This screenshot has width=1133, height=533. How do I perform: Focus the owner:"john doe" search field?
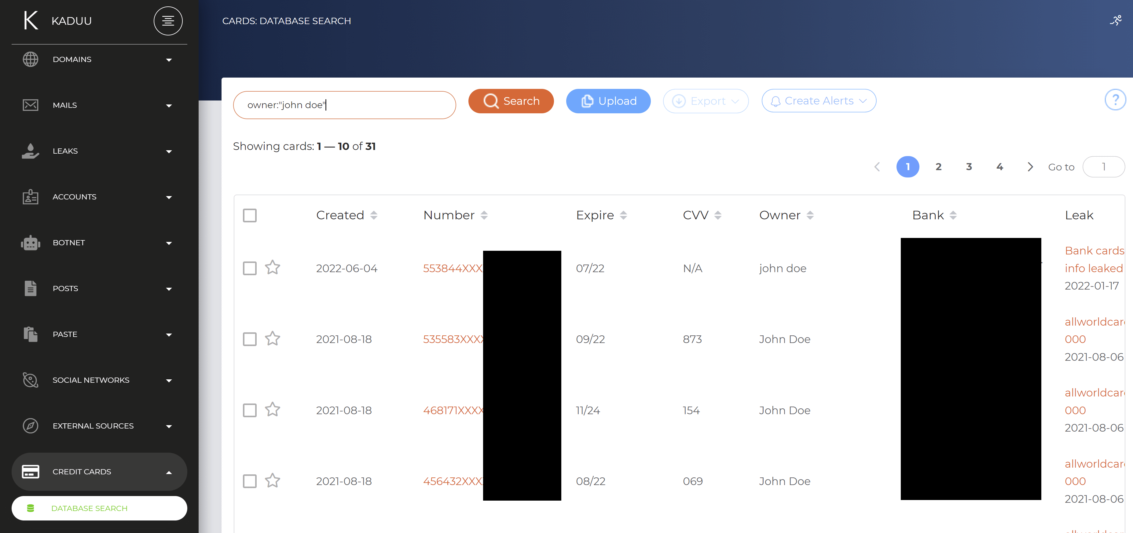pos(344,105)
